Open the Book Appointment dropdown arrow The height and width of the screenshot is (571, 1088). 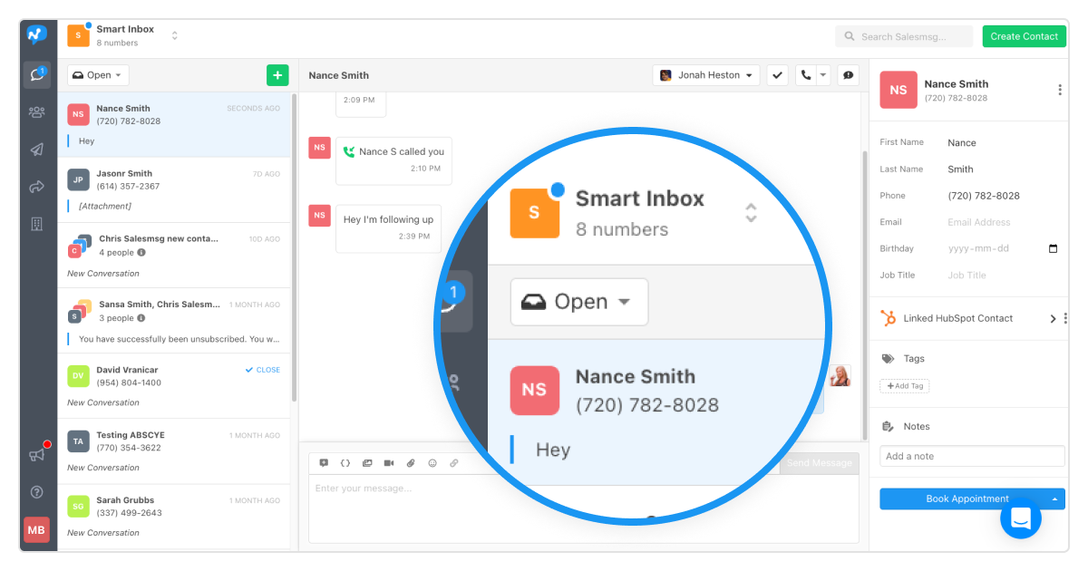click(x=1055, y=498)
